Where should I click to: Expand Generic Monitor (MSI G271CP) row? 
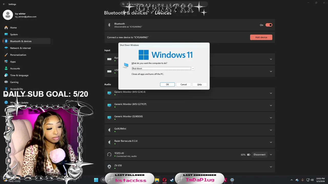(x=271, y=105)
